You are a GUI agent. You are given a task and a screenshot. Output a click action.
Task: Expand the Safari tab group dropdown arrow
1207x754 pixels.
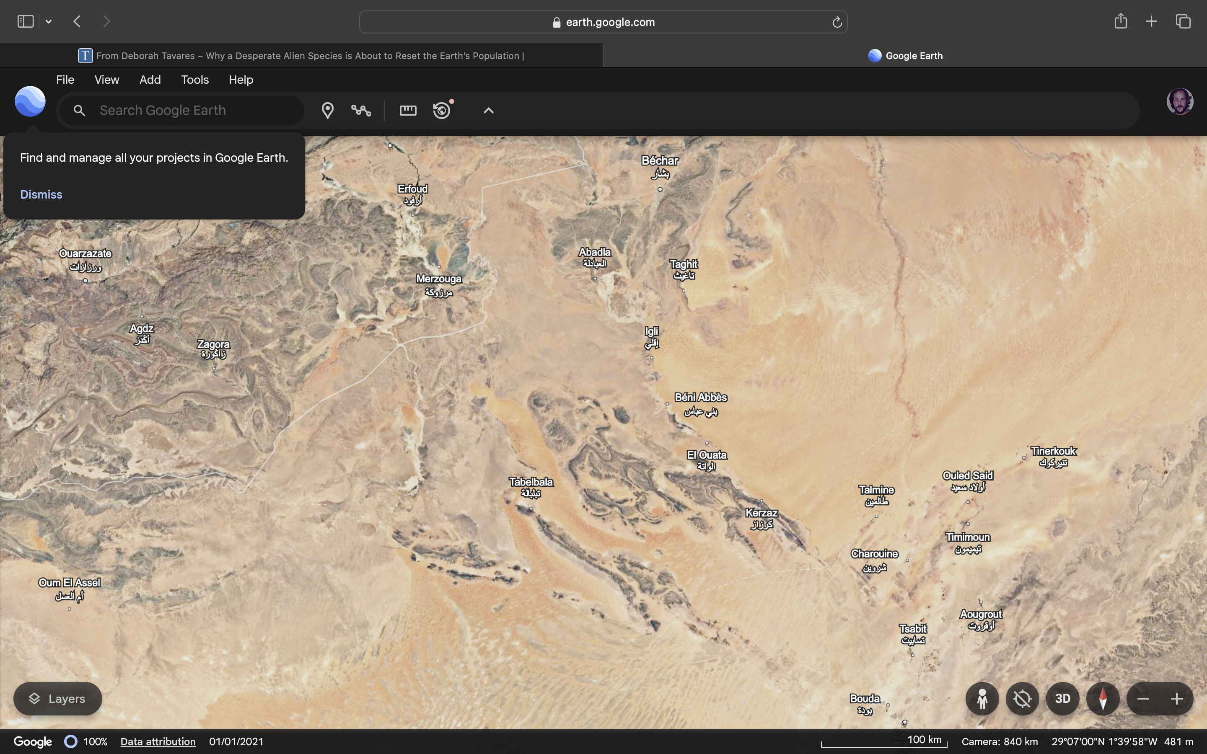pyautogui.click(x=48, y=21)
